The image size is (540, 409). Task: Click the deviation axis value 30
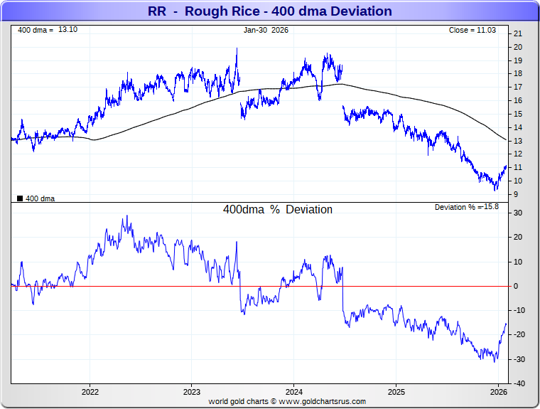(517, 213)
